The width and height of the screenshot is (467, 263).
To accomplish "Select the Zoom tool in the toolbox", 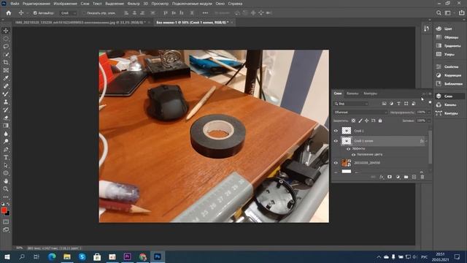I will pyautogui.click(x=6, y=188).
